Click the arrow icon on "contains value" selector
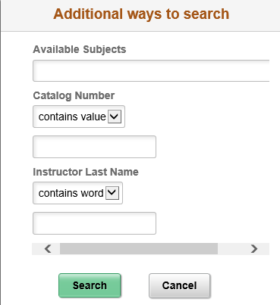Screen dimensions: 280x305 (x=115, y=117)
